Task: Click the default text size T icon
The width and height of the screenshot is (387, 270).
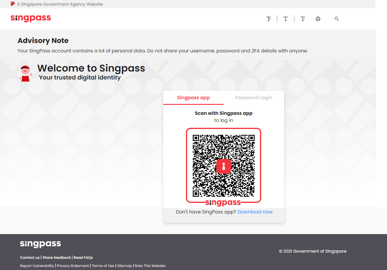Action: (286, 19)
